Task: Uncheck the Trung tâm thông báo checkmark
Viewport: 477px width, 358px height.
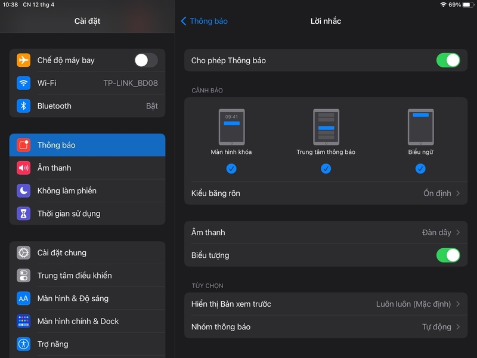Action: click(x=326, y=168)
